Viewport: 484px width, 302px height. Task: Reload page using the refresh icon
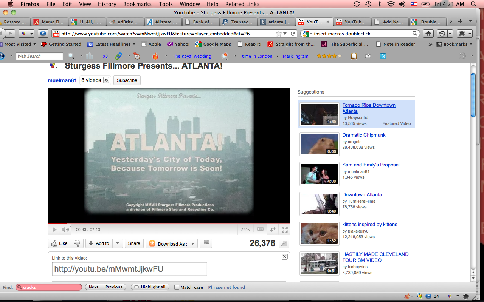293,34
